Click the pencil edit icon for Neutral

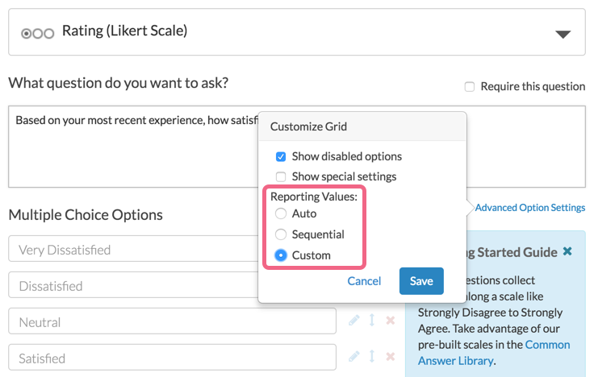pyautogui.click(x=354, y=321)
